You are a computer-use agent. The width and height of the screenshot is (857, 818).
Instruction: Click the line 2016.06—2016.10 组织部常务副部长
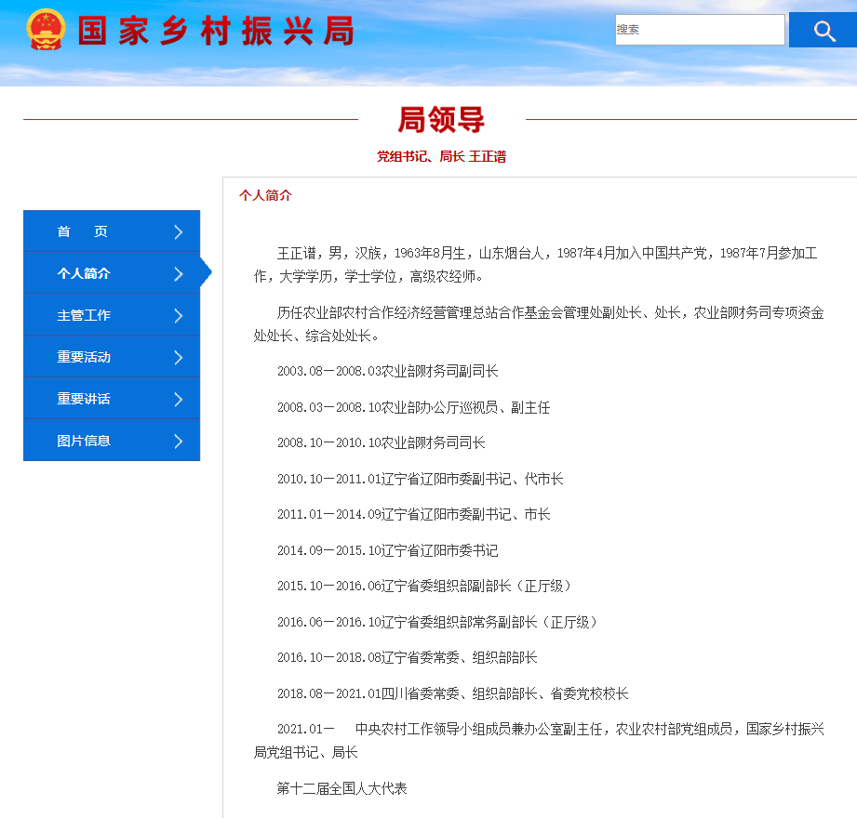point(439,622)
